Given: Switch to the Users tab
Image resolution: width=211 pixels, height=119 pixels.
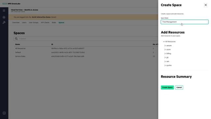Looking at the screenshot, I should point(24,22).
